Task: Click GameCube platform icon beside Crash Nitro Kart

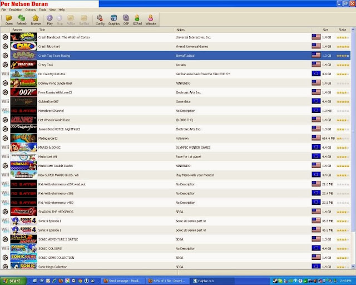Action: coord(5,46)
